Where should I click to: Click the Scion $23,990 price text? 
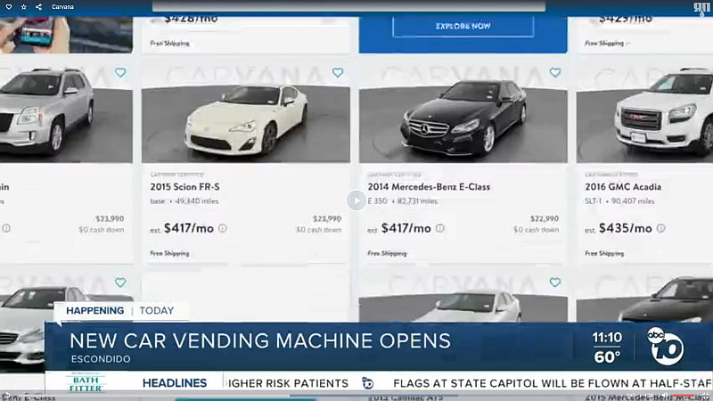pyautogui.click(x=327, y=218)
